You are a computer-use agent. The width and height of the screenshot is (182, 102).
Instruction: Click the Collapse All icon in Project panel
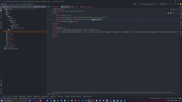40,7
